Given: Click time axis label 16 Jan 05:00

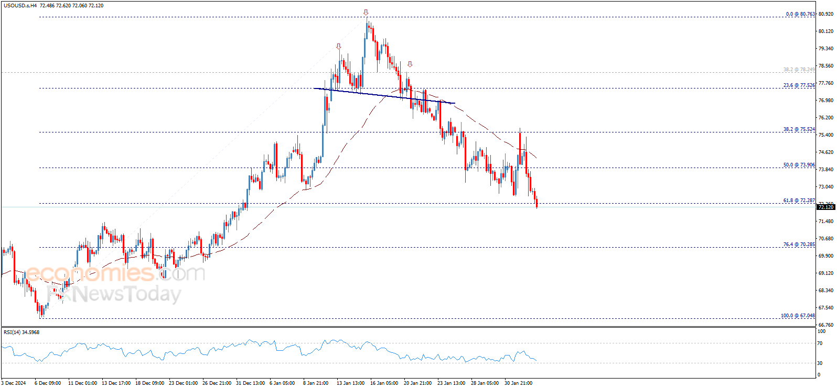Looking at the screenshot, I should click(x=384, y=383).
